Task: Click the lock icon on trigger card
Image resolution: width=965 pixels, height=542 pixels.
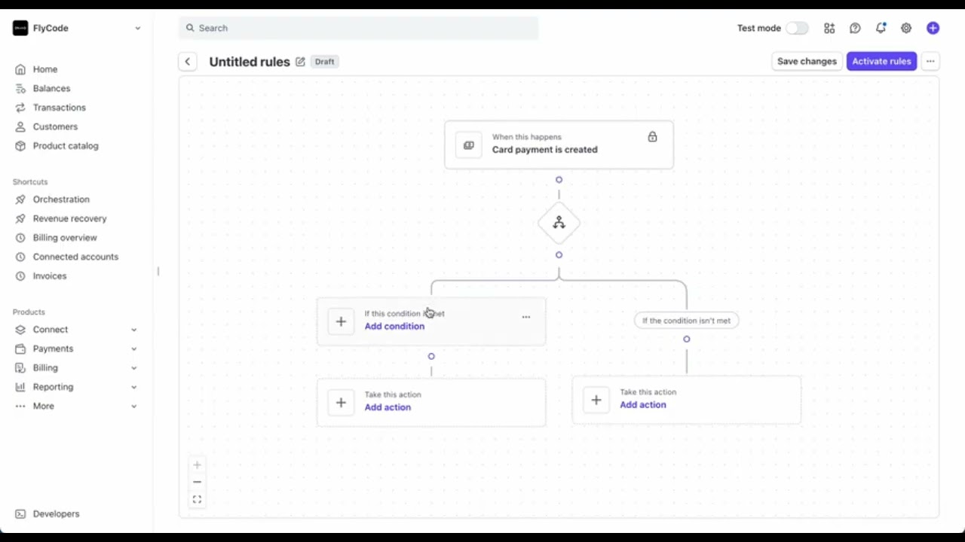Action: tap(652, 137)
